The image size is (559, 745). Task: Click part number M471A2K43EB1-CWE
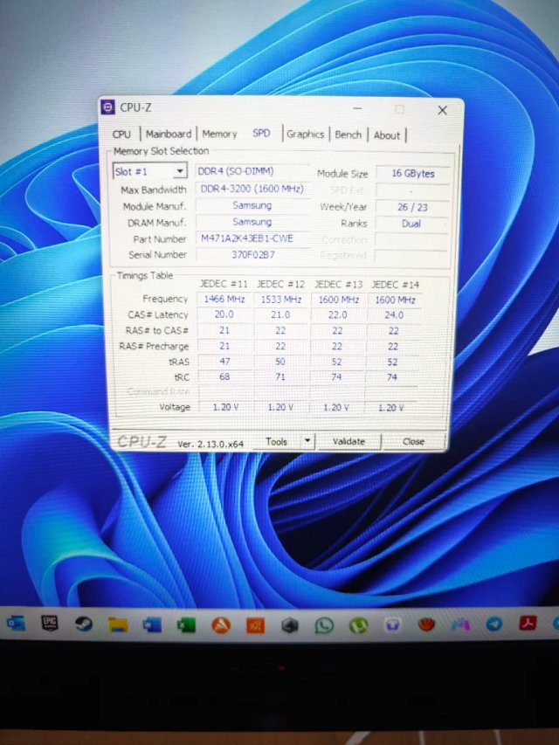pyautogui.click(x=252, y=238)
